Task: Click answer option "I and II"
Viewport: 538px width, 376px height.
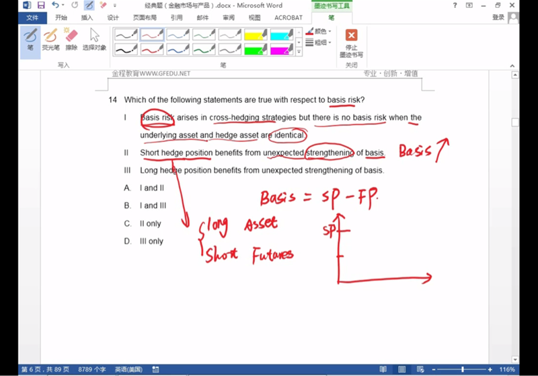Action: 152,188
